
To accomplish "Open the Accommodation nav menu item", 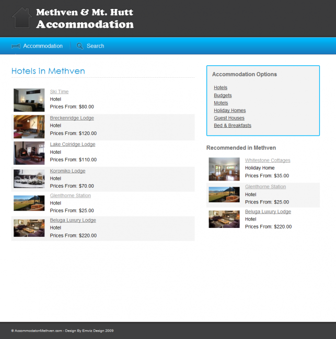I will click(x=43, y=46).
